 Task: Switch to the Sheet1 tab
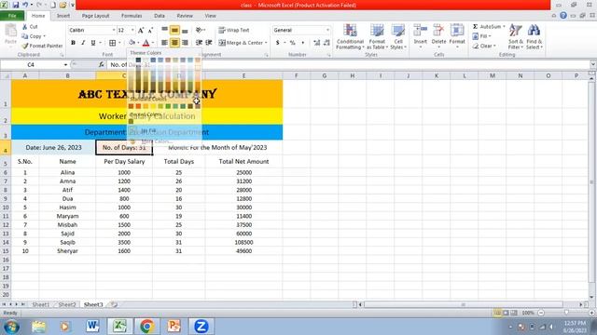pyautogui.click(x=41, y=304)
